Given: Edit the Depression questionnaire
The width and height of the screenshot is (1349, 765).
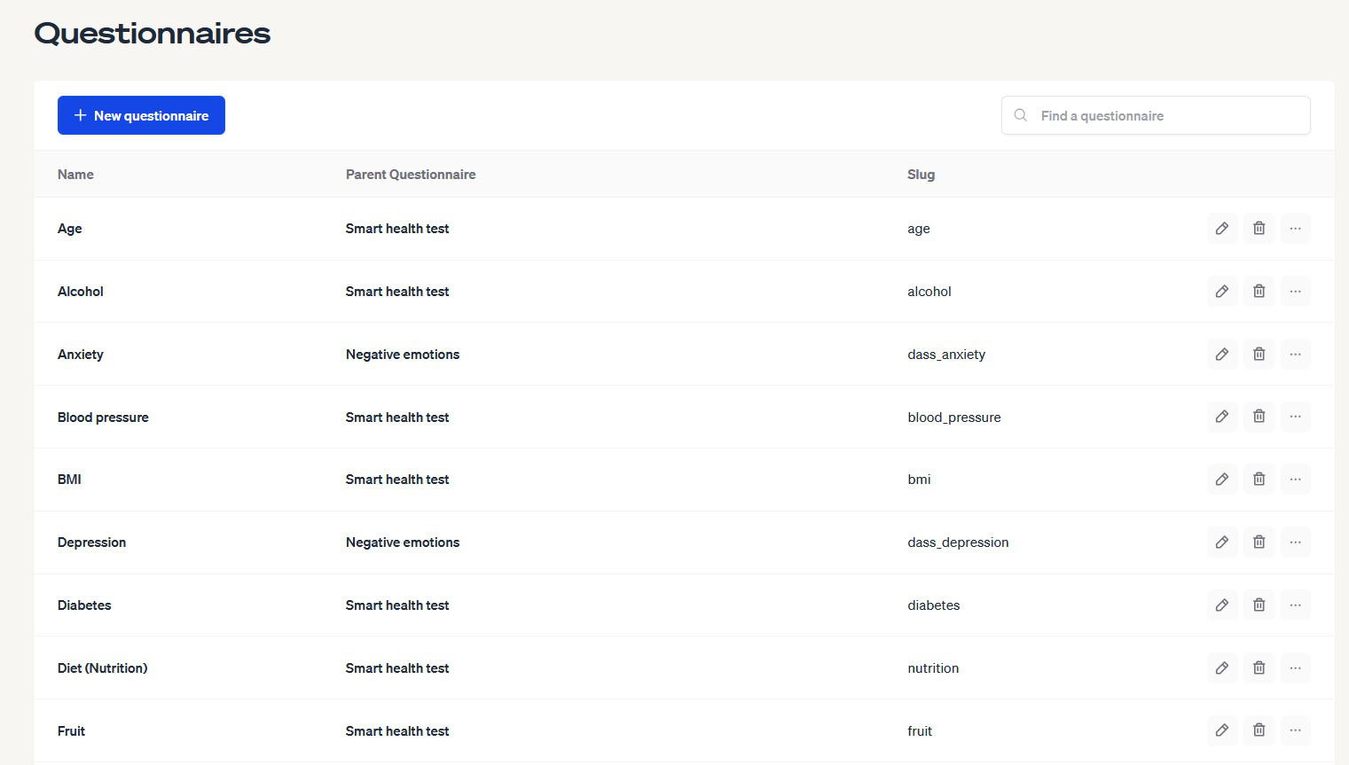Looking at the screenshot, I should (x=1221, y=542).
